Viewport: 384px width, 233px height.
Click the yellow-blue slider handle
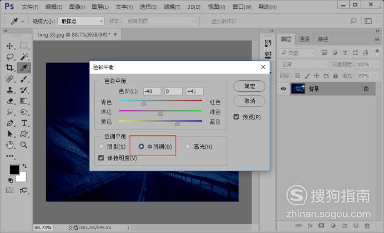tap(178, 124)
